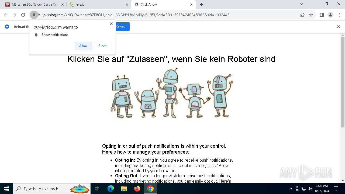The height and width of the screenshot is (194, 345).
Task: Open File Explorer from the taskbar
Action: tap(124, 189)
